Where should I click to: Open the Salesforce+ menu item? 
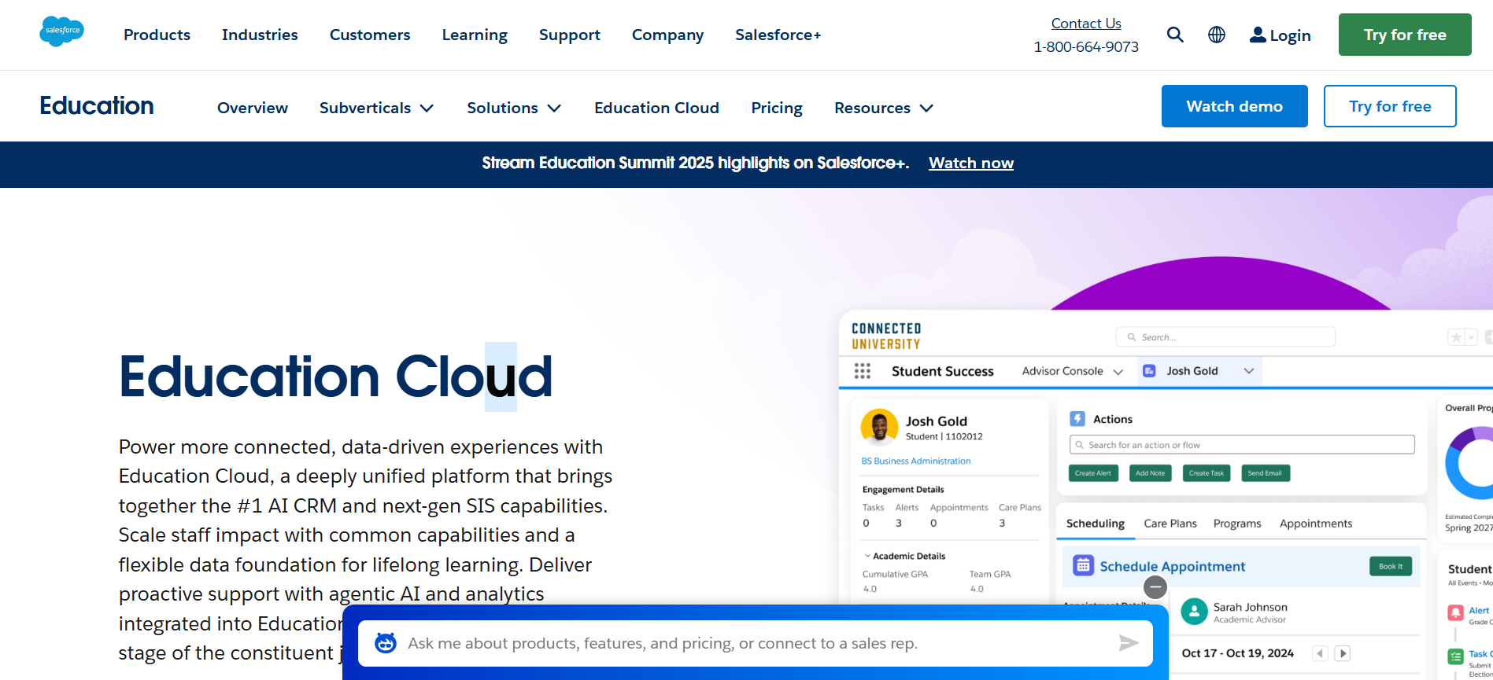pos(778,35)
